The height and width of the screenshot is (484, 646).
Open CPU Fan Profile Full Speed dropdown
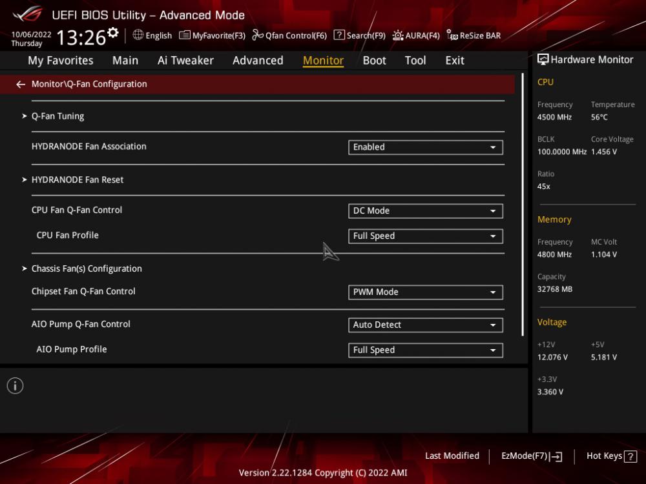click(x=426, y=236)
